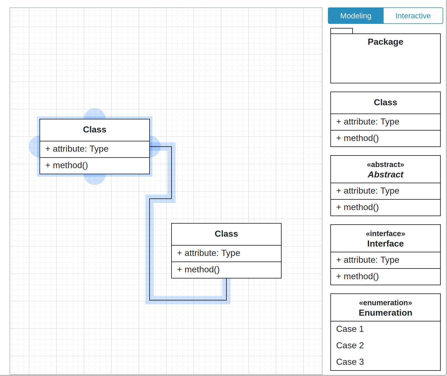Switch to the Modeling tab

(356, 16)
